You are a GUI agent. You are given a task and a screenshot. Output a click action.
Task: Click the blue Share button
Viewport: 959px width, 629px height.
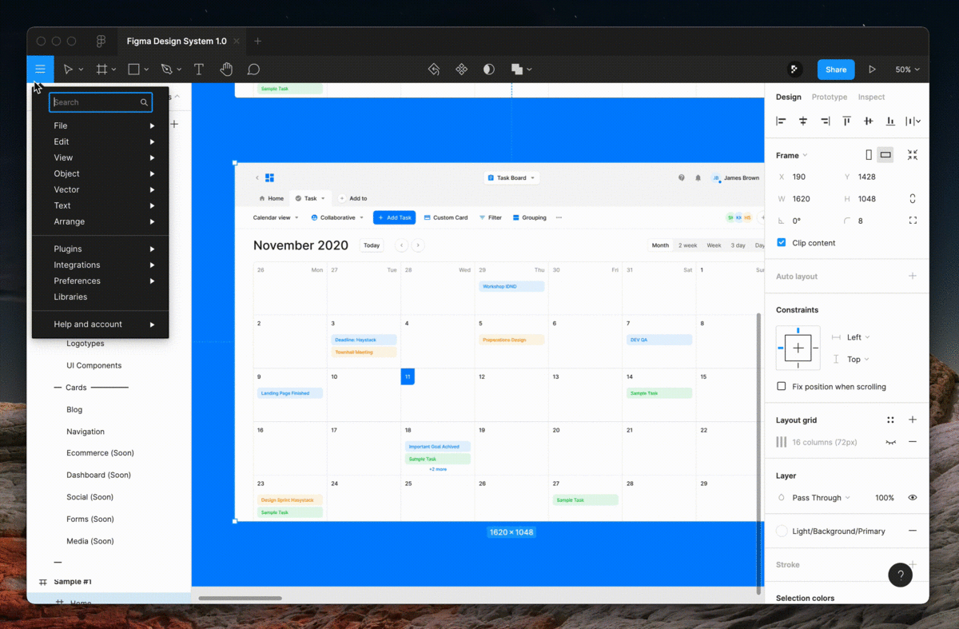tap(836, 70)
